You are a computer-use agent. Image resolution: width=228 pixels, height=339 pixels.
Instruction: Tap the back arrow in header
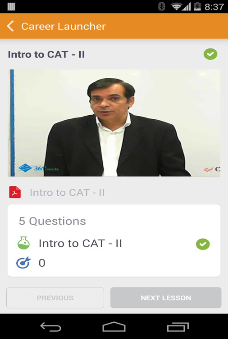point(10,26)
